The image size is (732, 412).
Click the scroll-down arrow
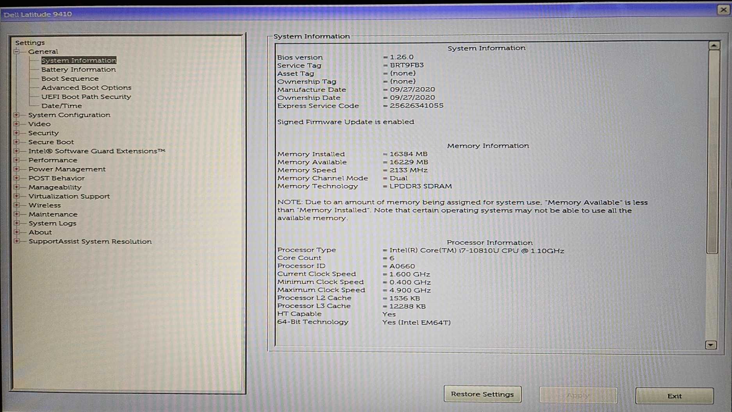pos(711,344)
